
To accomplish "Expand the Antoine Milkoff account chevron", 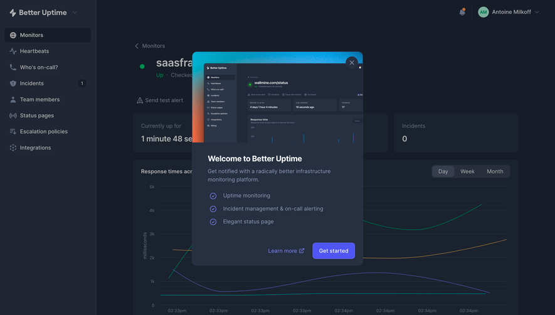I will coord(537,12).
